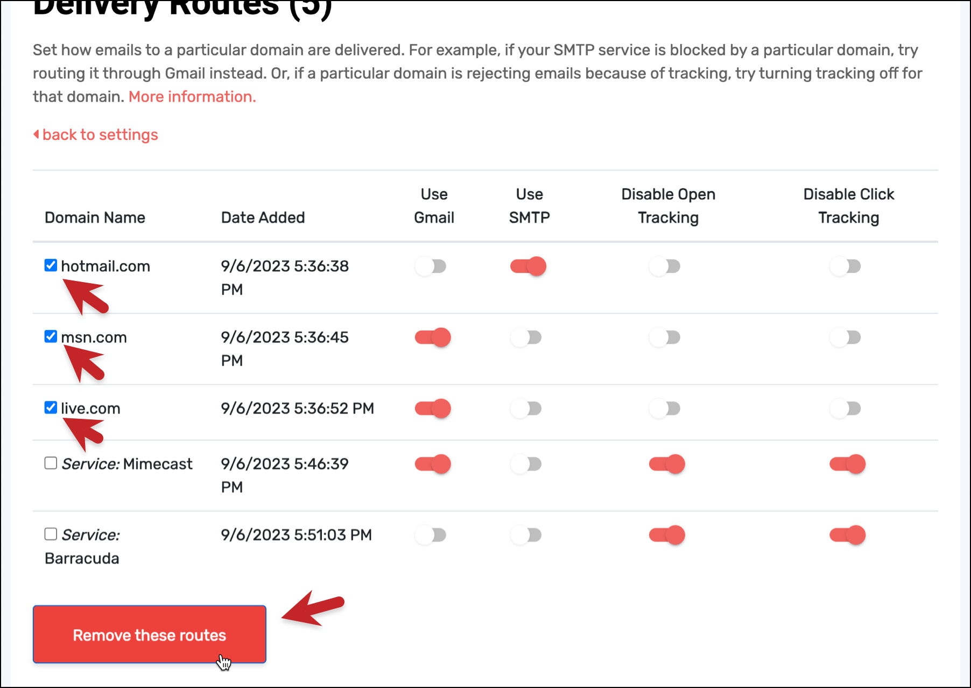
Task: Turn off Use Gmail for Mimecast
Action: (433, 464)
